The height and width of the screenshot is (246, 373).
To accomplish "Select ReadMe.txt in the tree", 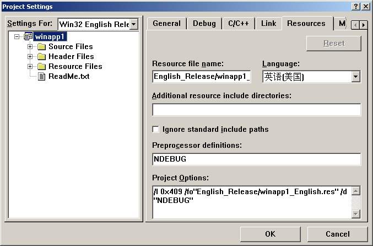I will (x=69, y=77).
